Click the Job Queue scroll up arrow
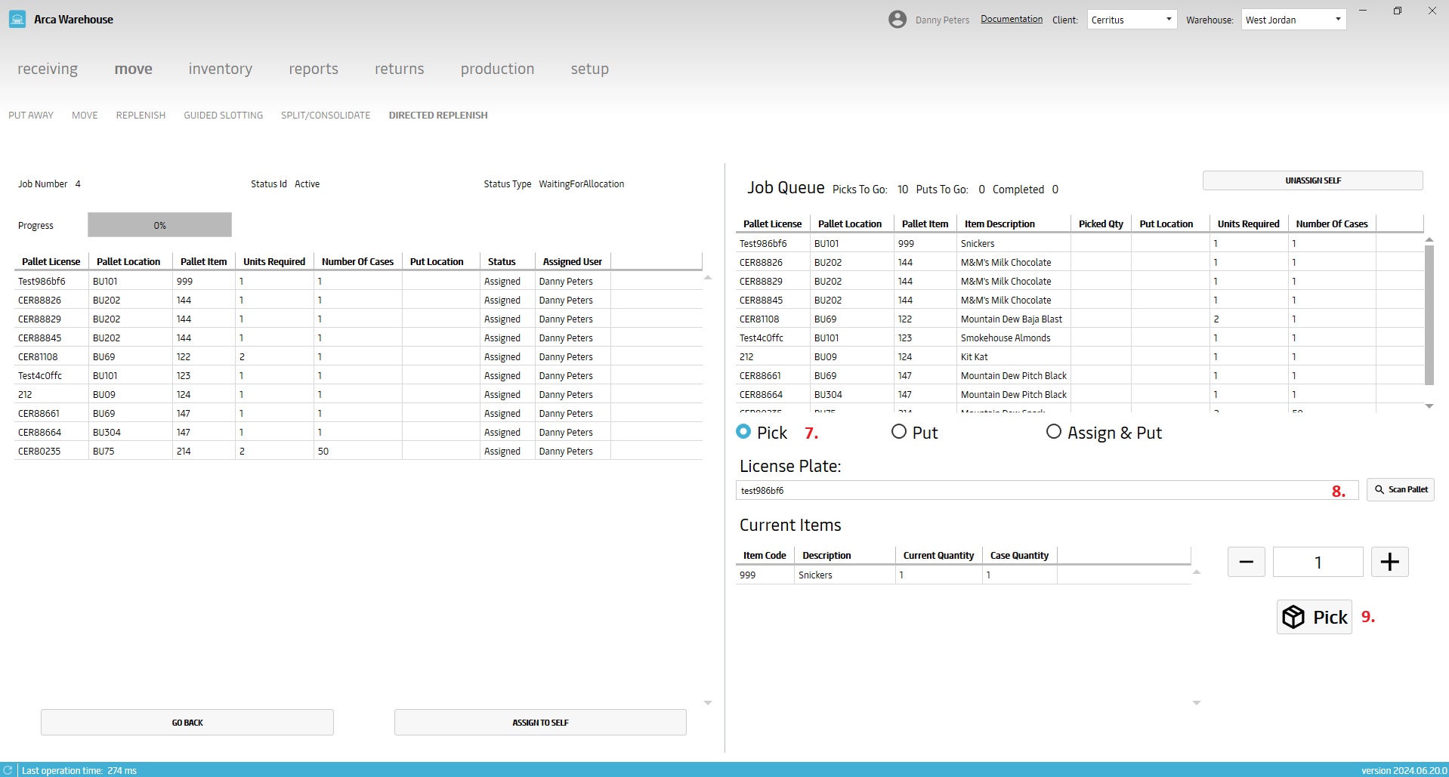The height and width of the screenshot is (777, 1449). (x=1429, y=239)
